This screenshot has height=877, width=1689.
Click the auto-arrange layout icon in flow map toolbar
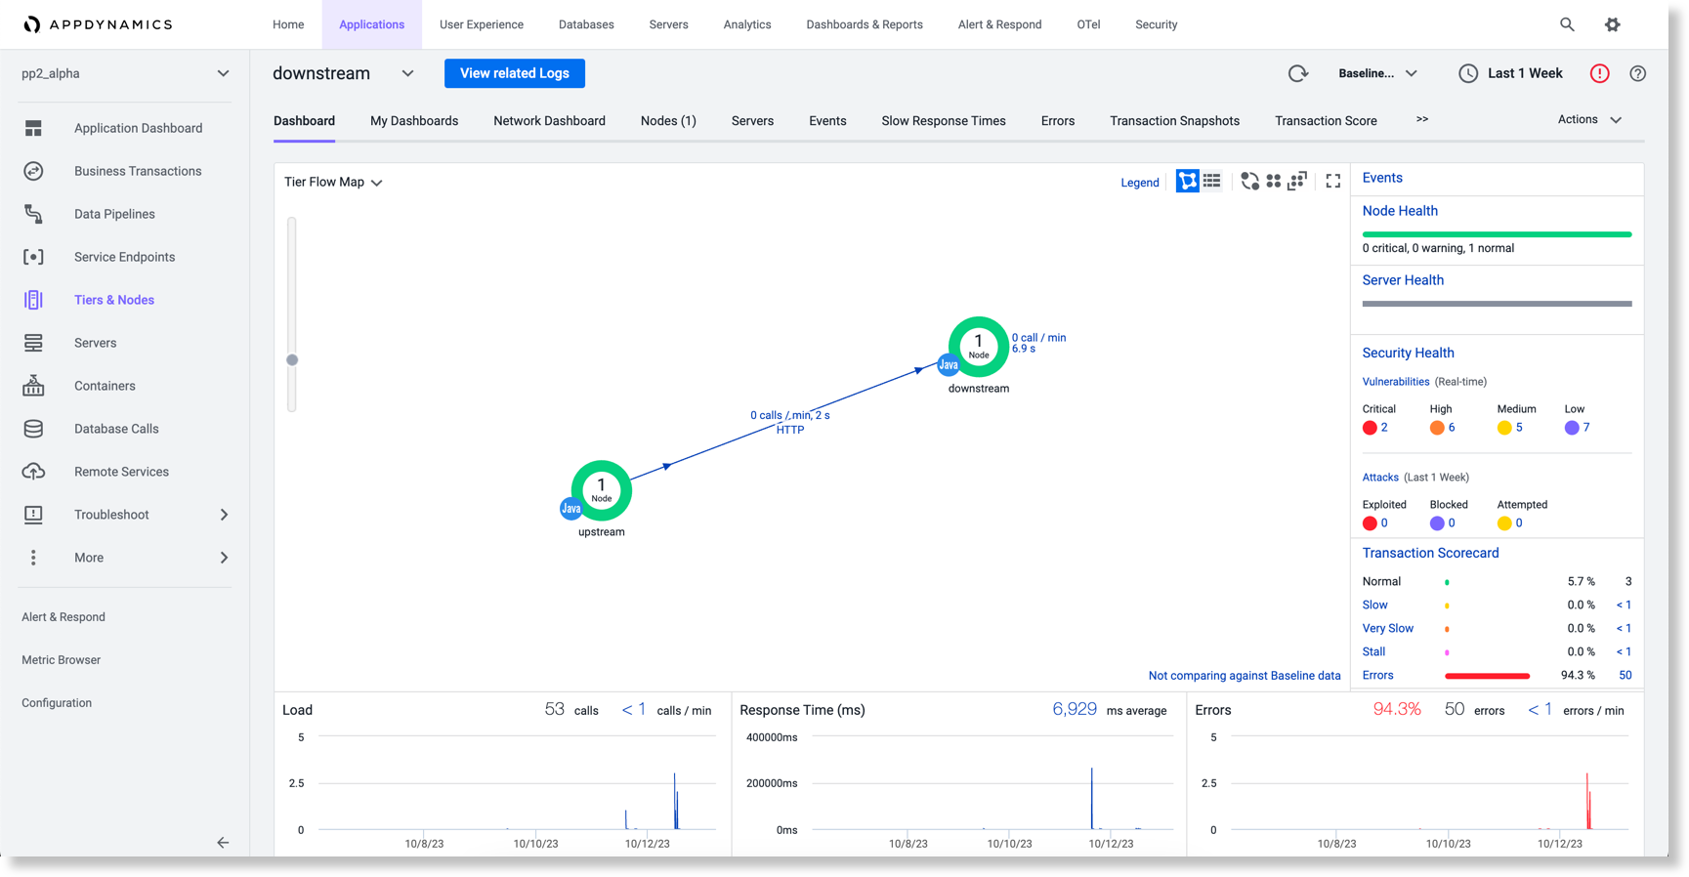[x=1297, y=182]
